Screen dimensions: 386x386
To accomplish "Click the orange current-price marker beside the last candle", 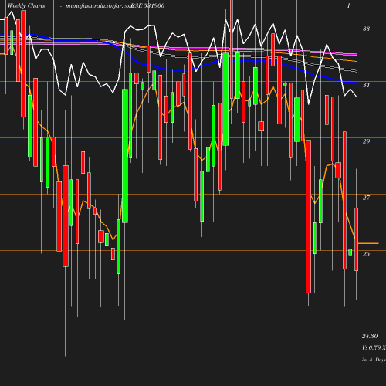I will point(368,243).
